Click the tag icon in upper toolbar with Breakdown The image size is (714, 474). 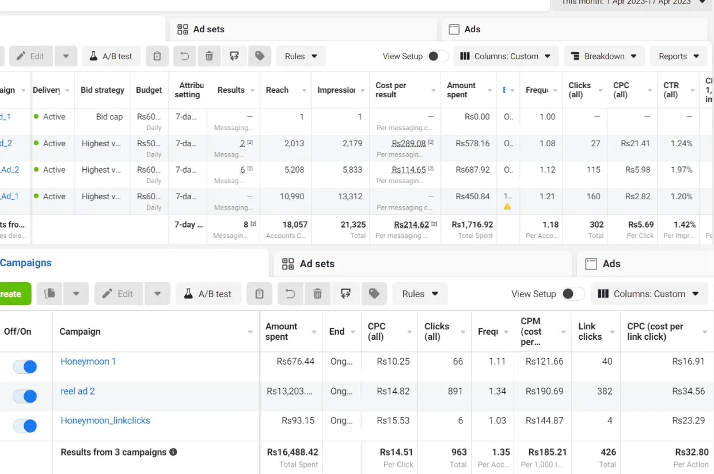[x=260, y=56]
